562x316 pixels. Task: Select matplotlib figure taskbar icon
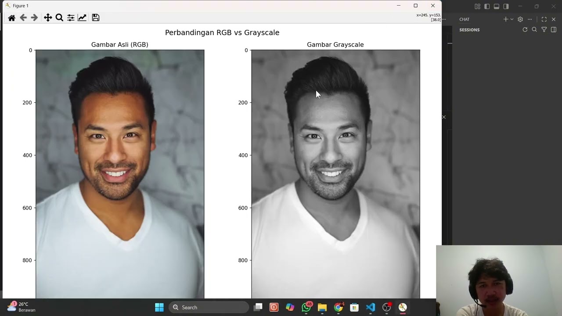(x=403, y=307)
